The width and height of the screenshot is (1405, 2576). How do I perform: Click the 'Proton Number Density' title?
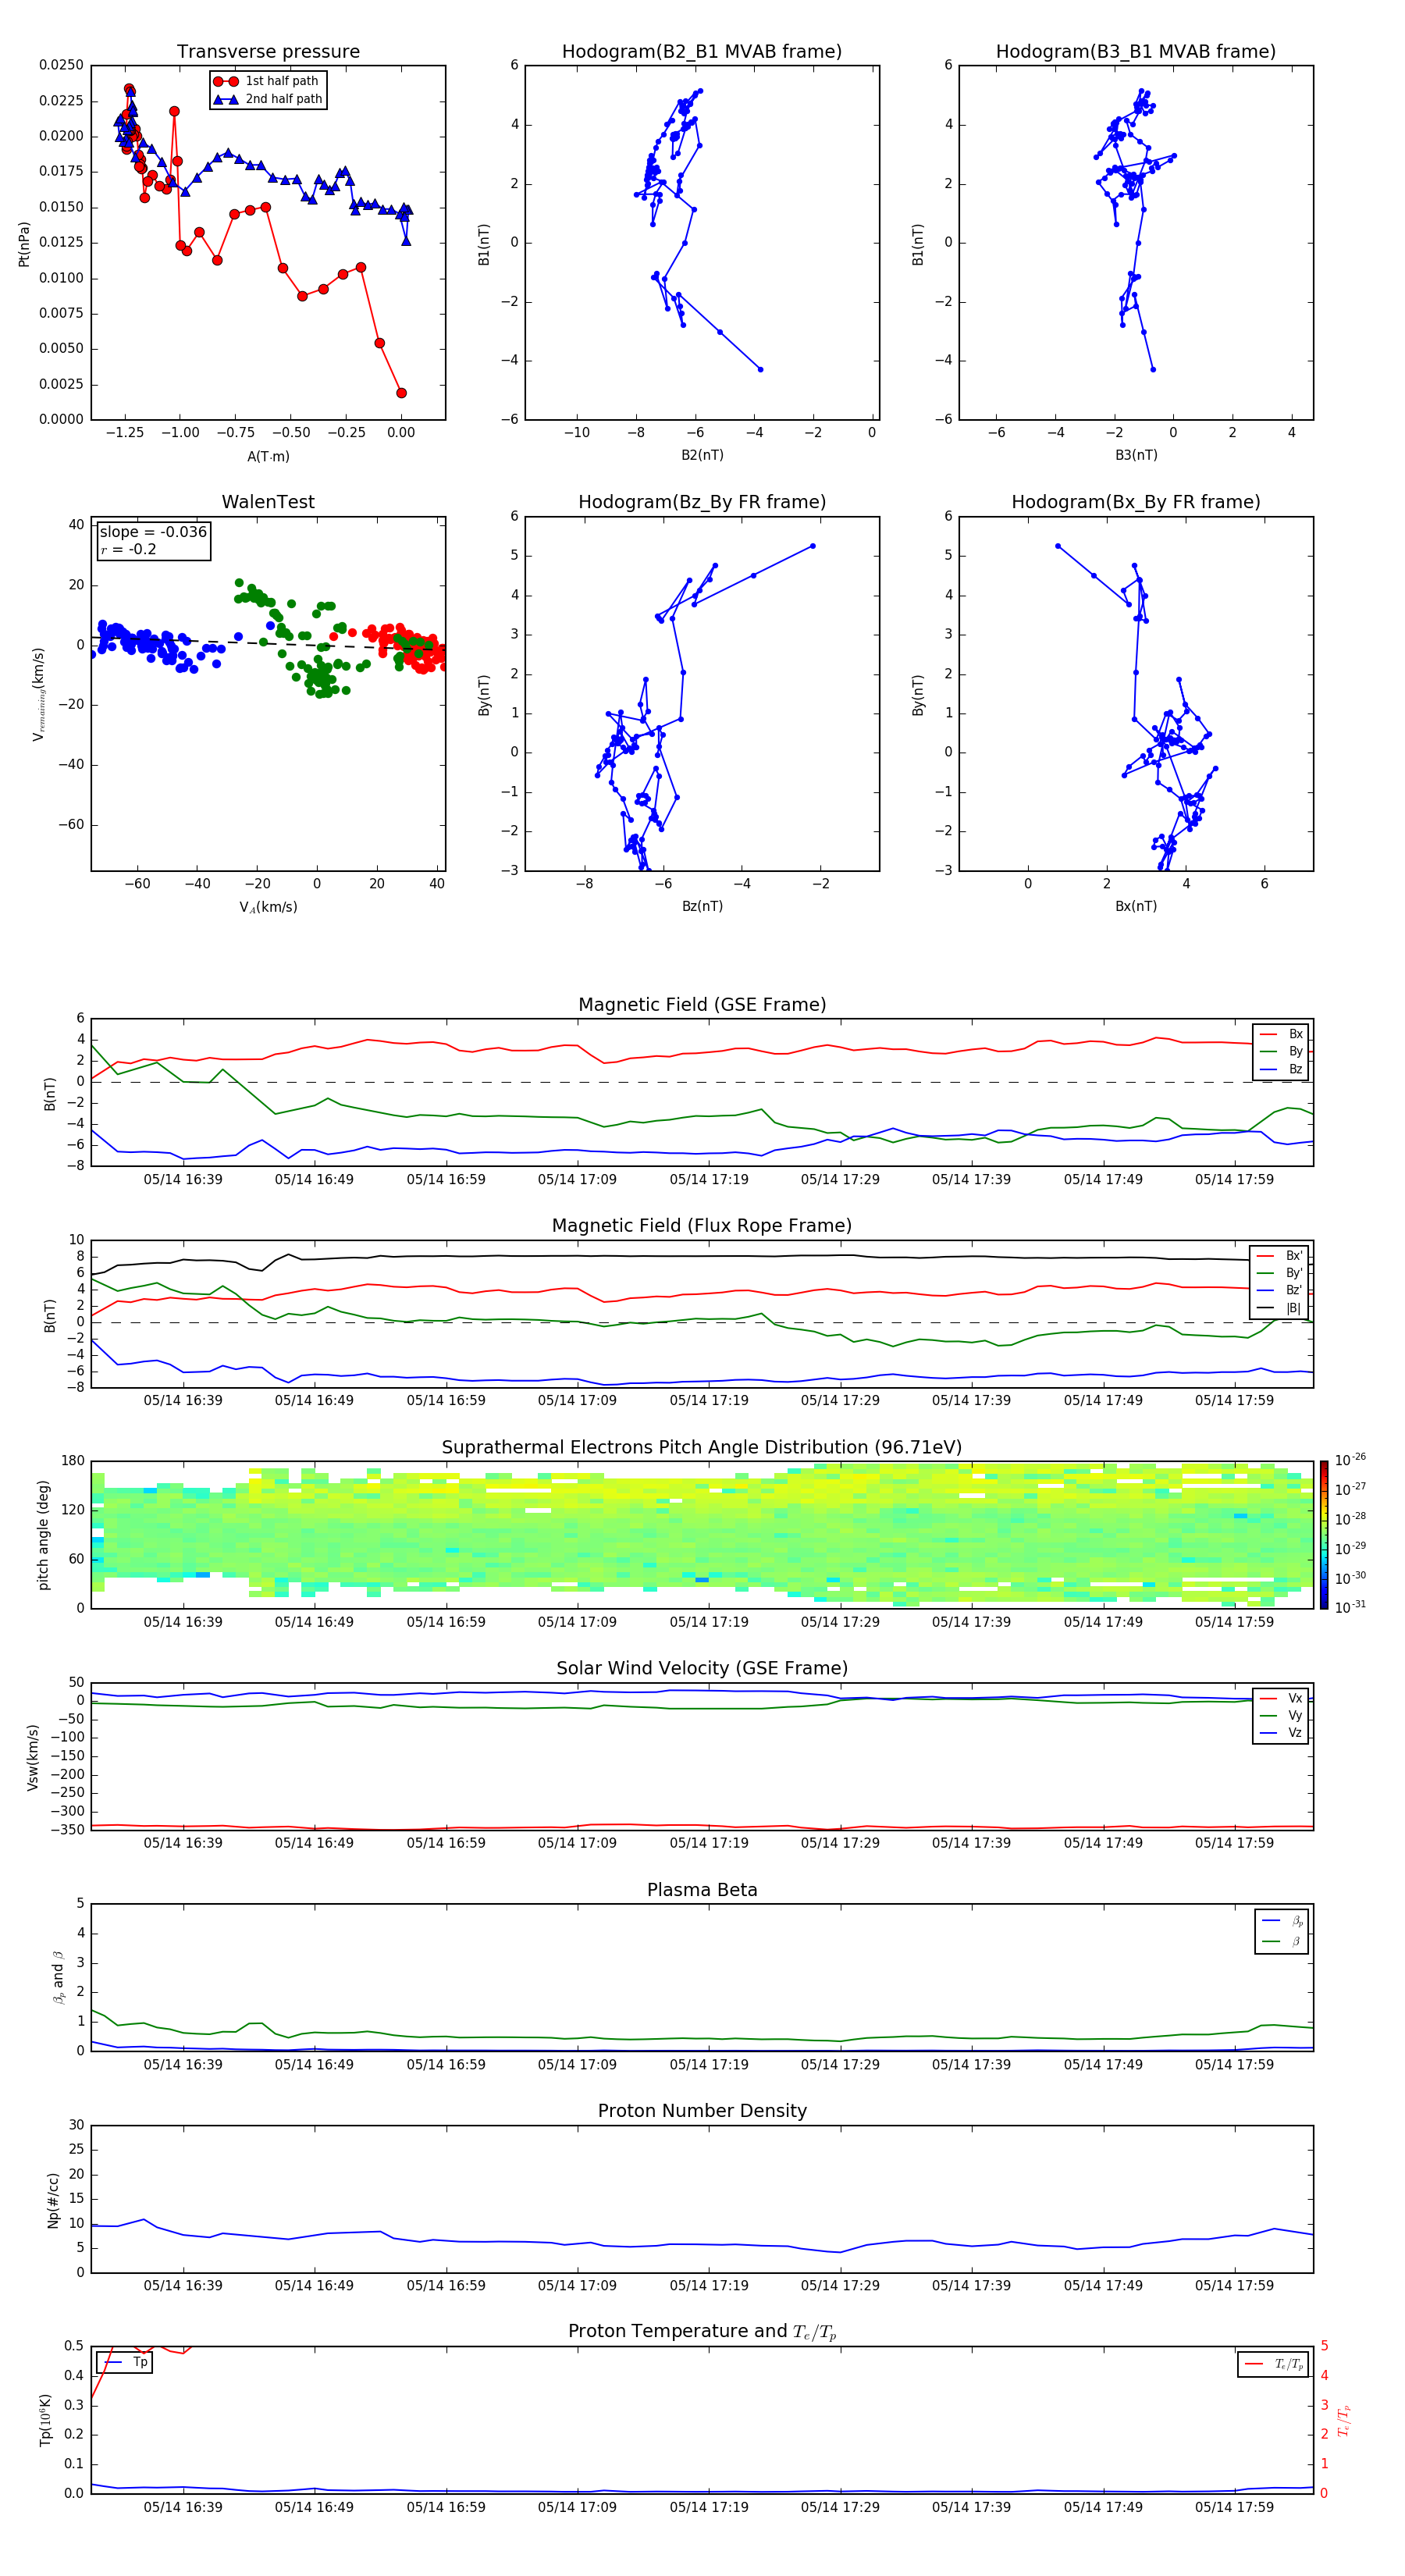point(702,2111)
